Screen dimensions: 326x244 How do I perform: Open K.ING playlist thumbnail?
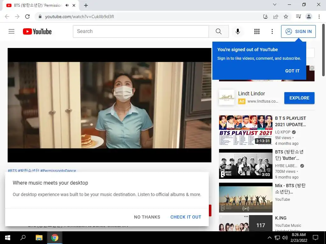[x=245, y=223]
